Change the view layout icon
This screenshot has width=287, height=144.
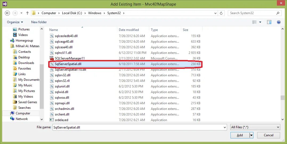click(254, 22)
